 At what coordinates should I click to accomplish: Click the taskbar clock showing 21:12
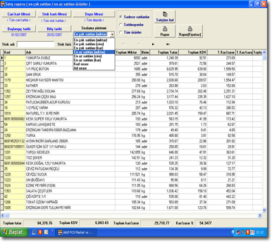260,232
